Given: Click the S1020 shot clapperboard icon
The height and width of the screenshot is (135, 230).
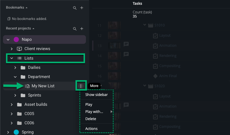Looking at the screenshot, I should point(151,86).
